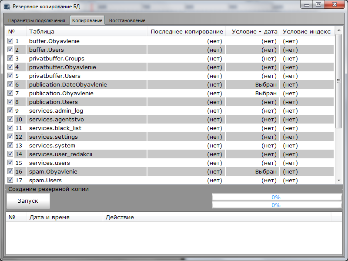This screenshot has width=348, height=261.
Task: Uncheck the buffer.Obyavlenie table checkbox
Action: tap(10, 41)
